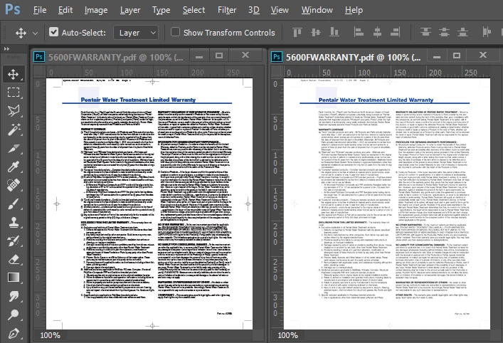Select the Dodge tool
Viewport: 503px width, 343px height.
click(x=13, y=315)
